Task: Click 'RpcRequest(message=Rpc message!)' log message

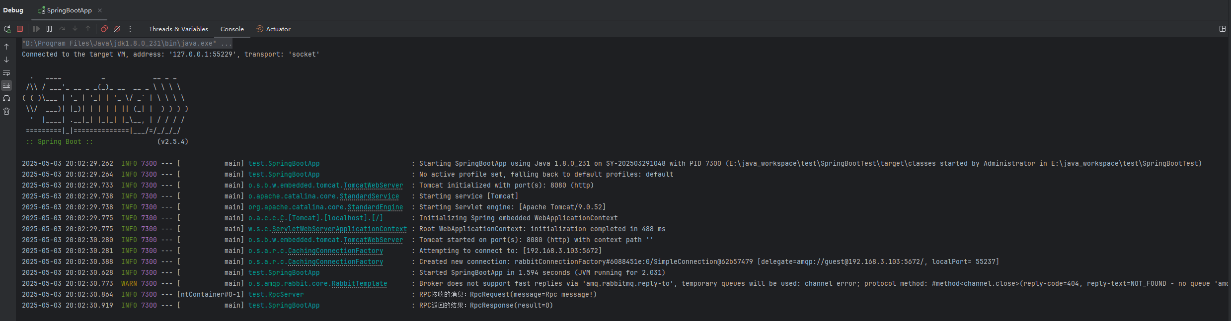Action: pos(533,295)
